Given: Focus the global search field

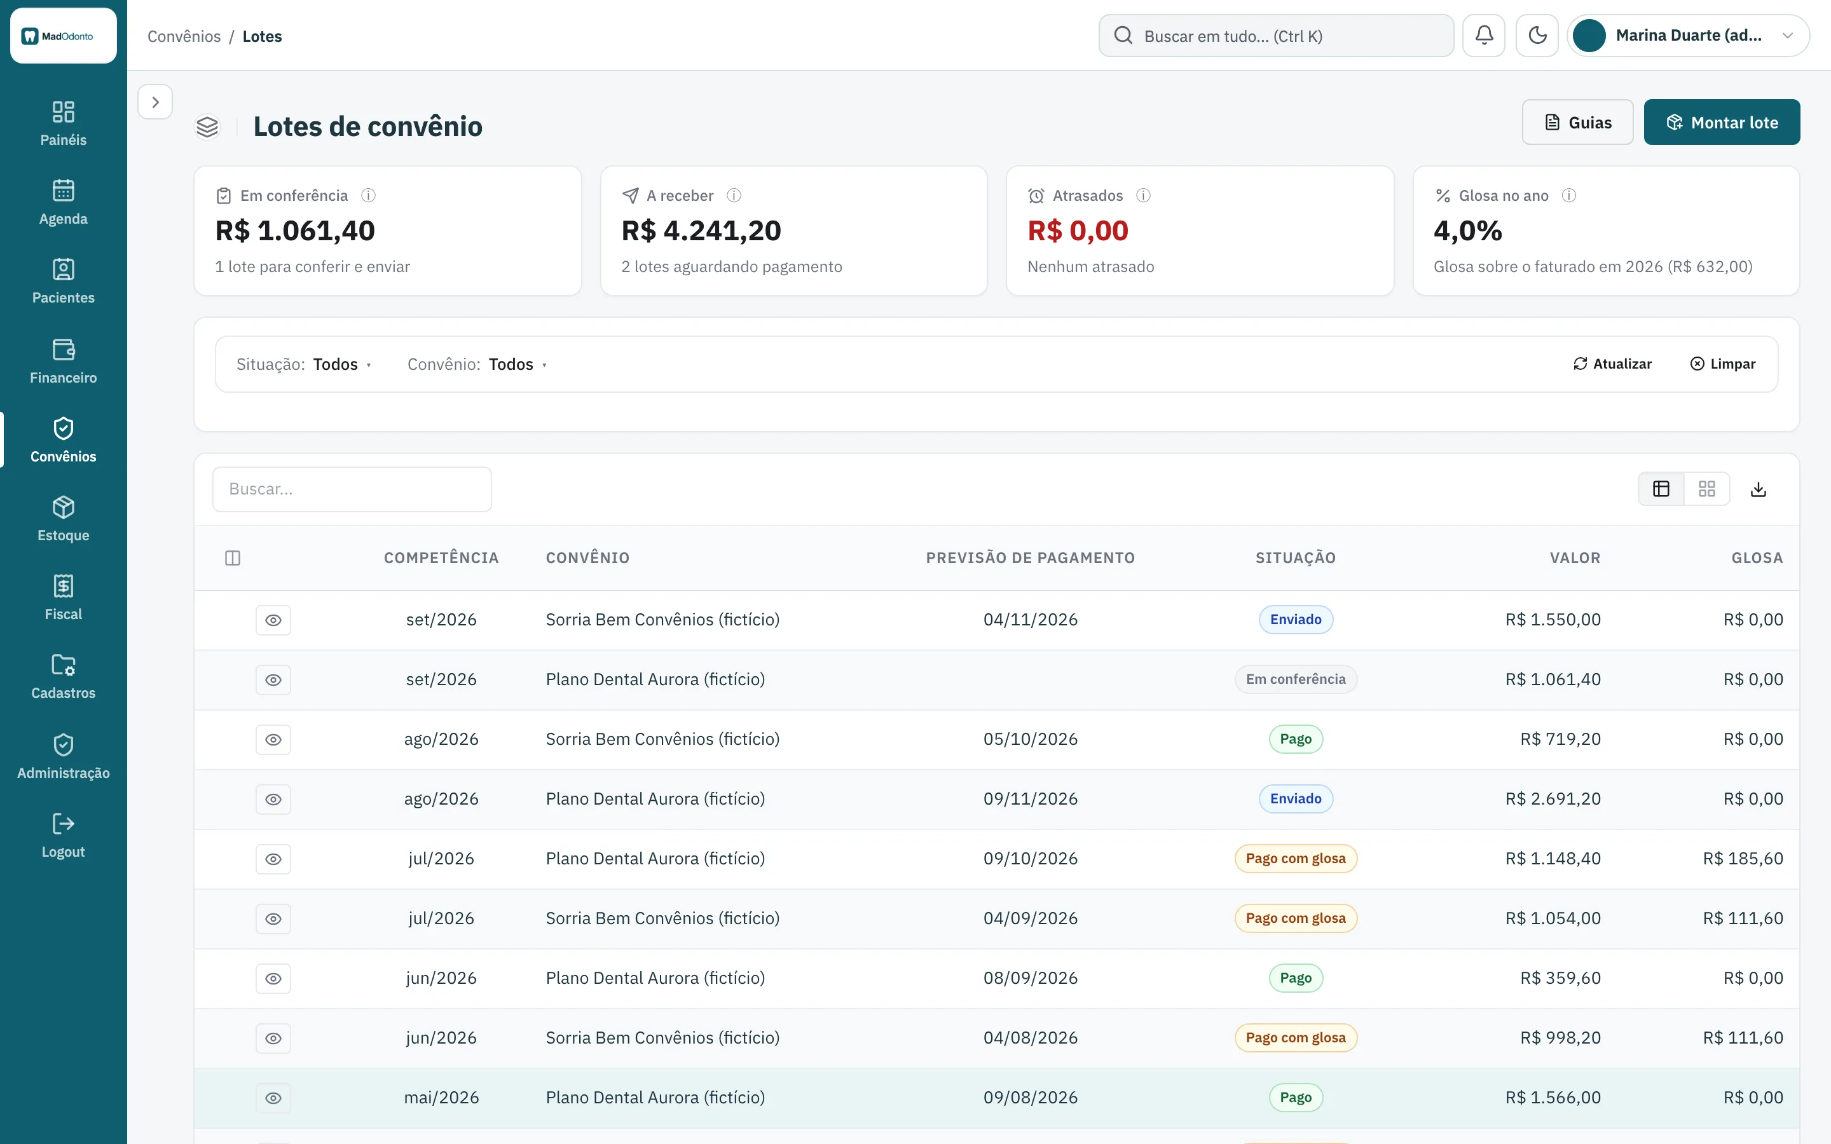Looking at the screenshot, I should point(1277,36).
